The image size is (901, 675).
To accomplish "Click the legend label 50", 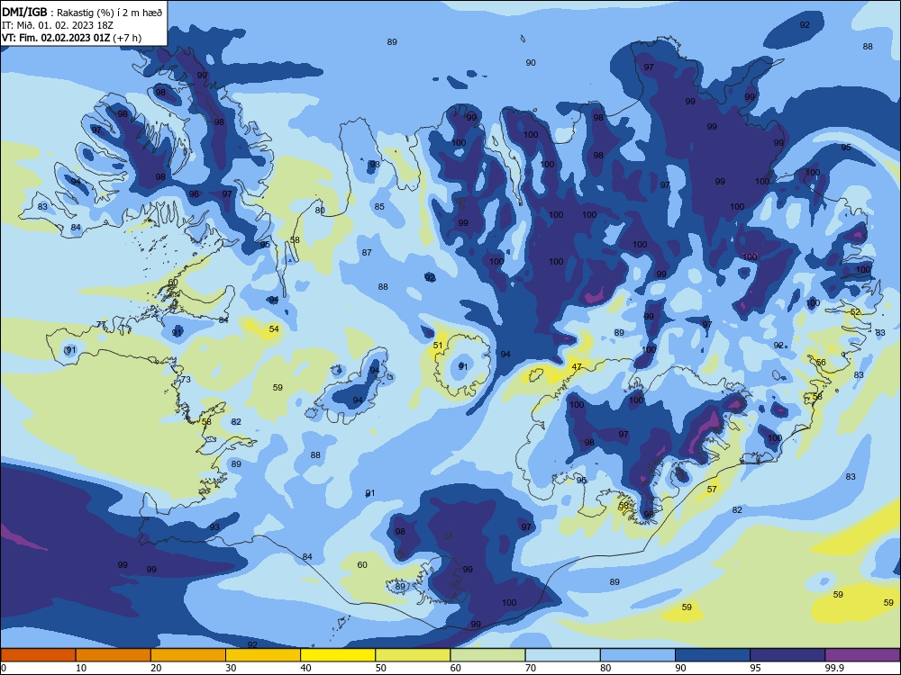I will tap(380, 668).
